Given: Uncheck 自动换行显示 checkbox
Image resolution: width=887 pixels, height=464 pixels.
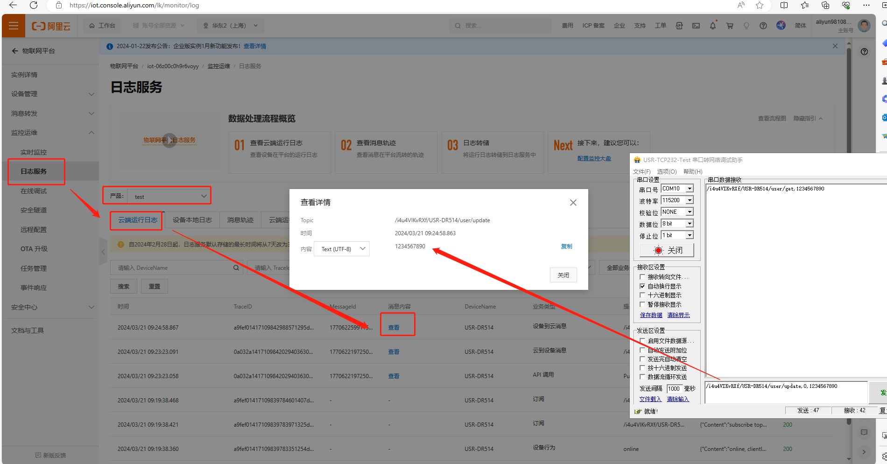Looking at the screenshot, I should click(642, 286).
